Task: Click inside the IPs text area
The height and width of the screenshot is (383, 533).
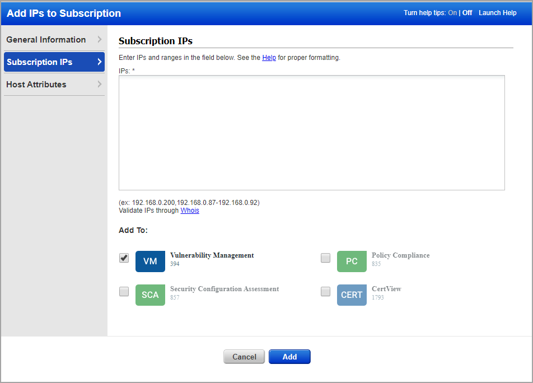Action: 311,132
